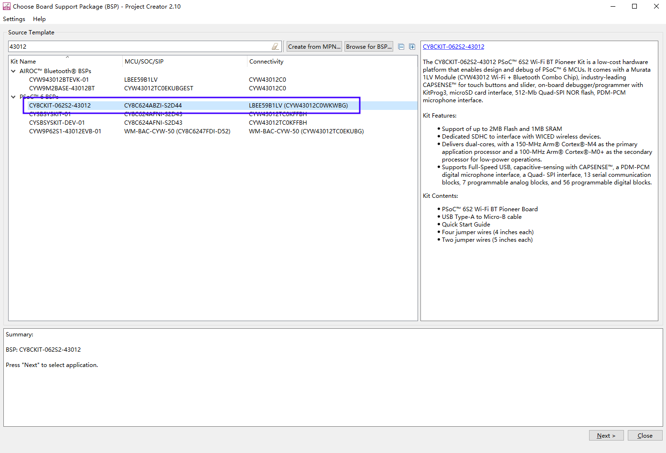The image size is (666, 453).
Task: Click the CY8C624AFNI-S2D43 cell in CYSBSYSKIT-DEV-01 row
Action: coord(153,122)
